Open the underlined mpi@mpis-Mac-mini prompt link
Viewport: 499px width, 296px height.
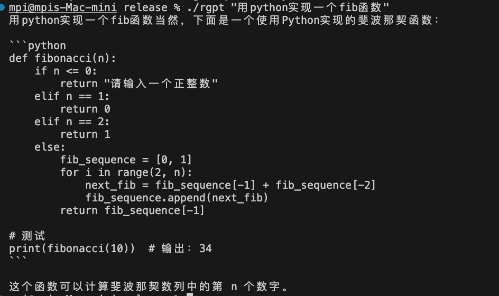63,7
